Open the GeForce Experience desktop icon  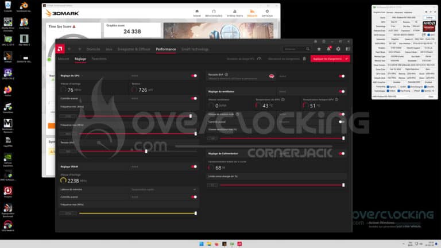pos(8,157)
